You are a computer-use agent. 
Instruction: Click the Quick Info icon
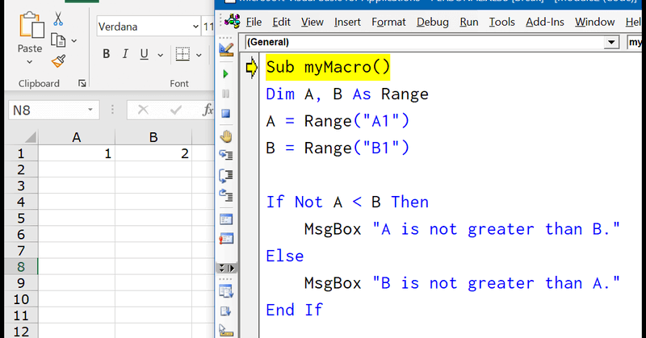click(226, 330)
